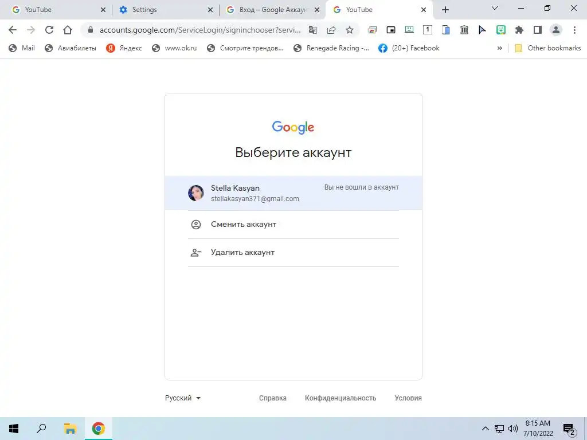Open the www.ok.ru bookmark
Viewport: 587px width, 440px height.
point(174,48)
